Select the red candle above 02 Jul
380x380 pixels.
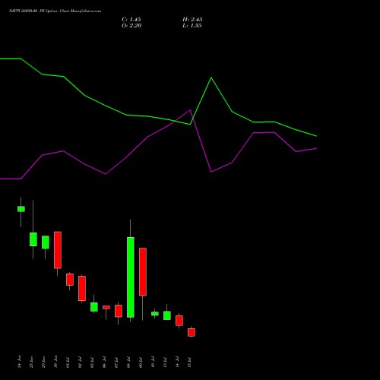point(82,289)
